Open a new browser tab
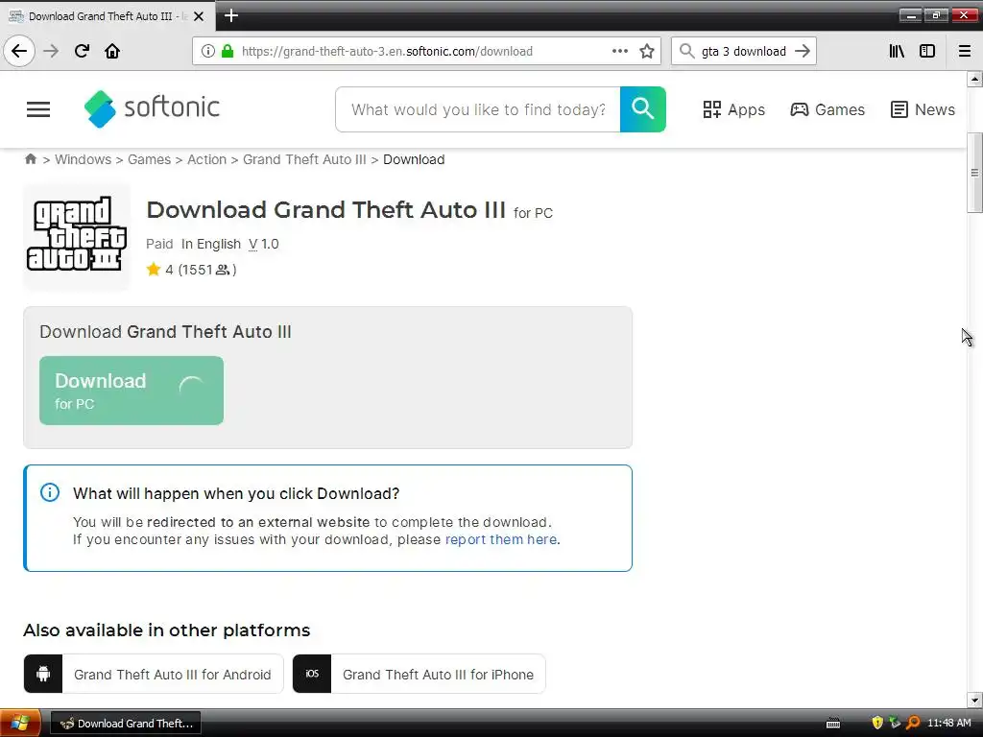Viewport: 983px width, 737px height. click(x=231, y=15)
